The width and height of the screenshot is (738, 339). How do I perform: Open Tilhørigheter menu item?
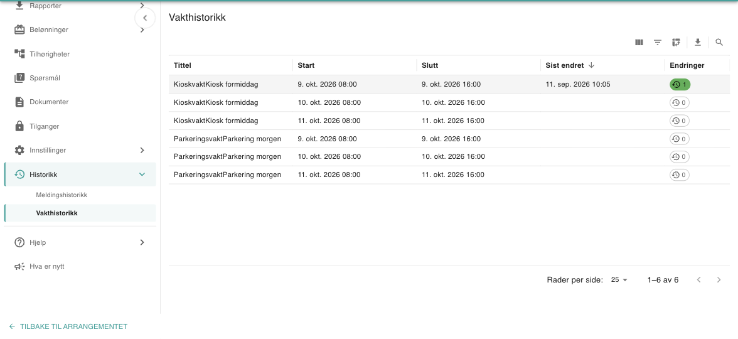tap(80, 54)
